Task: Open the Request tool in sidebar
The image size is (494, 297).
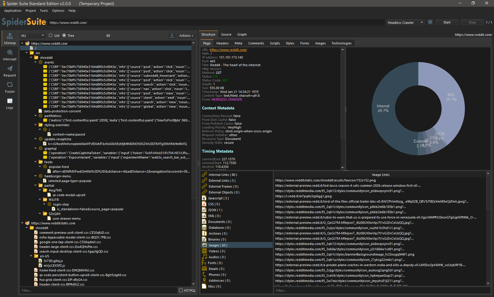Action: click(x=10, y=71)
